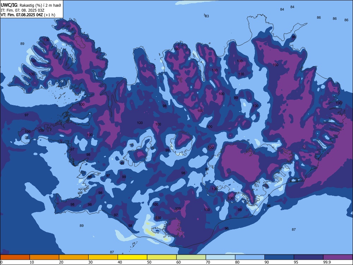Click the bright yellow 40–50 legend swatch
The image size is (353, 265).
(132, 257)
